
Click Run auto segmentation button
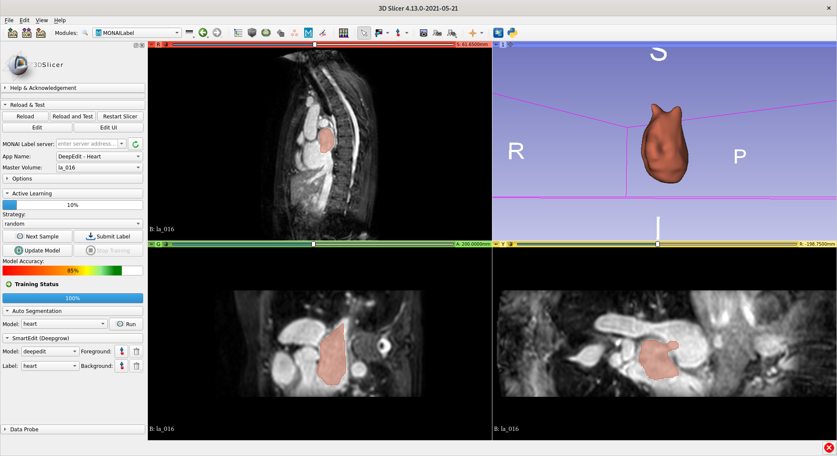click(x=126, y=324)
